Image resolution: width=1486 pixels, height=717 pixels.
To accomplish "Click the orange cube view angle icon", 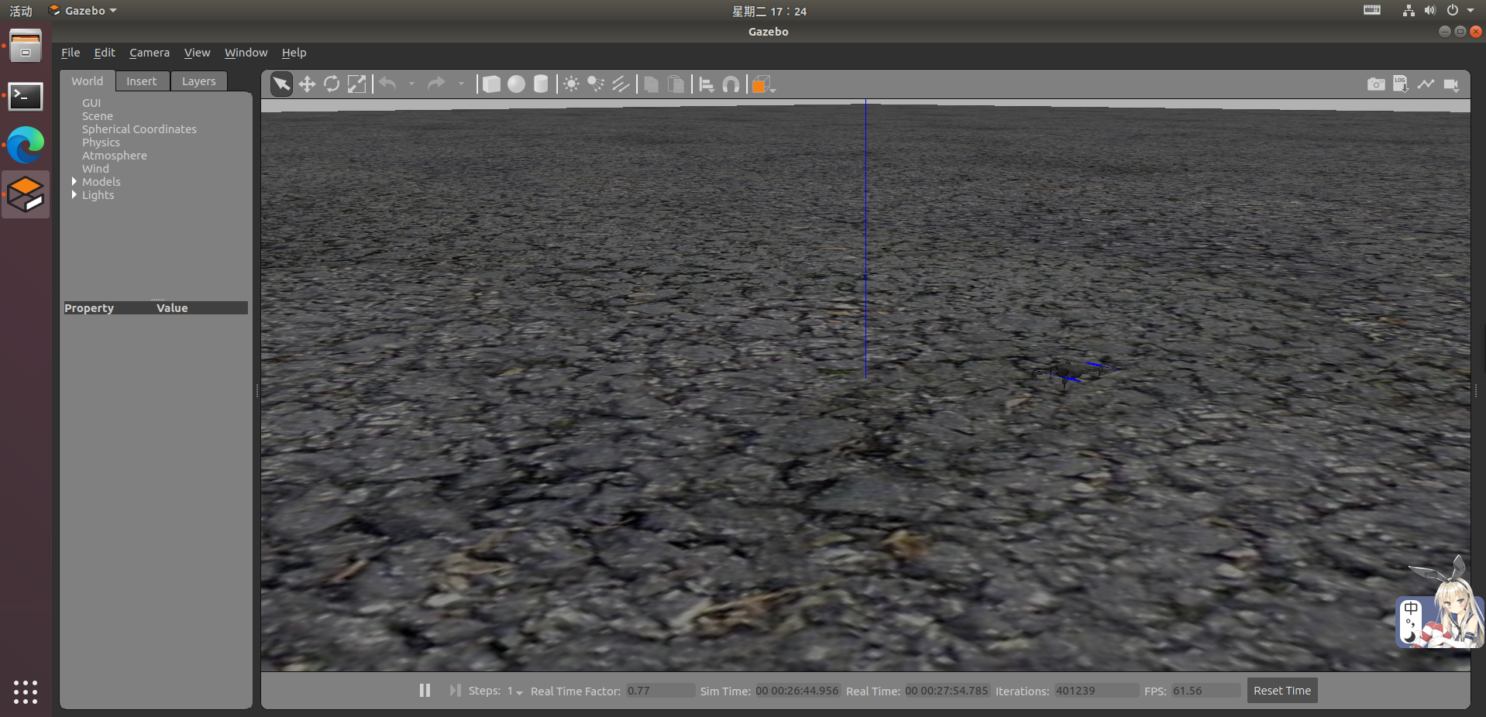I will [x=762, y=84].
